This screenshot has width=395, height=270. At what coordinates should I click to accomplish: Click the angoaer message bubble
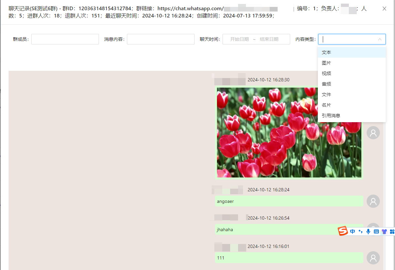(x=289, y=201)
